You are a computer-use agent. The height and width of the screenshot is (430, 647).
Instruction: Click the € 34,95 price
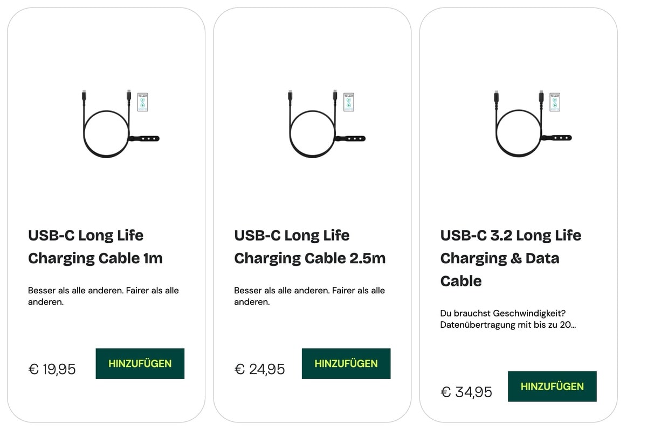(466, 392)
